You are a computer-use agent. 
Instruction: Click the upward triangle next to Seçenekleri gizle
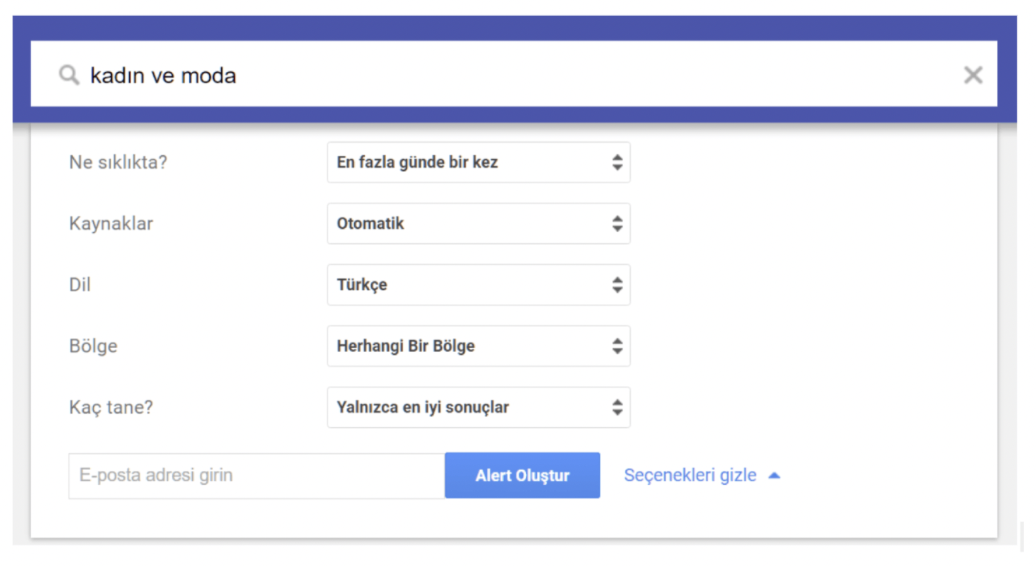pyautogui.click(x=774, y=476)
